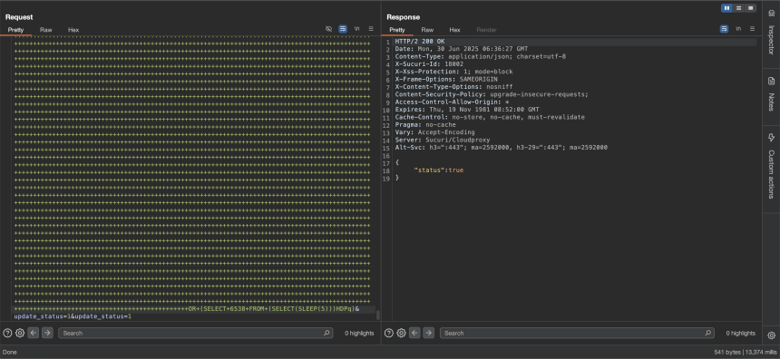Switch Request view to Hex tab
Screen dimensions: 780x359
73,30
